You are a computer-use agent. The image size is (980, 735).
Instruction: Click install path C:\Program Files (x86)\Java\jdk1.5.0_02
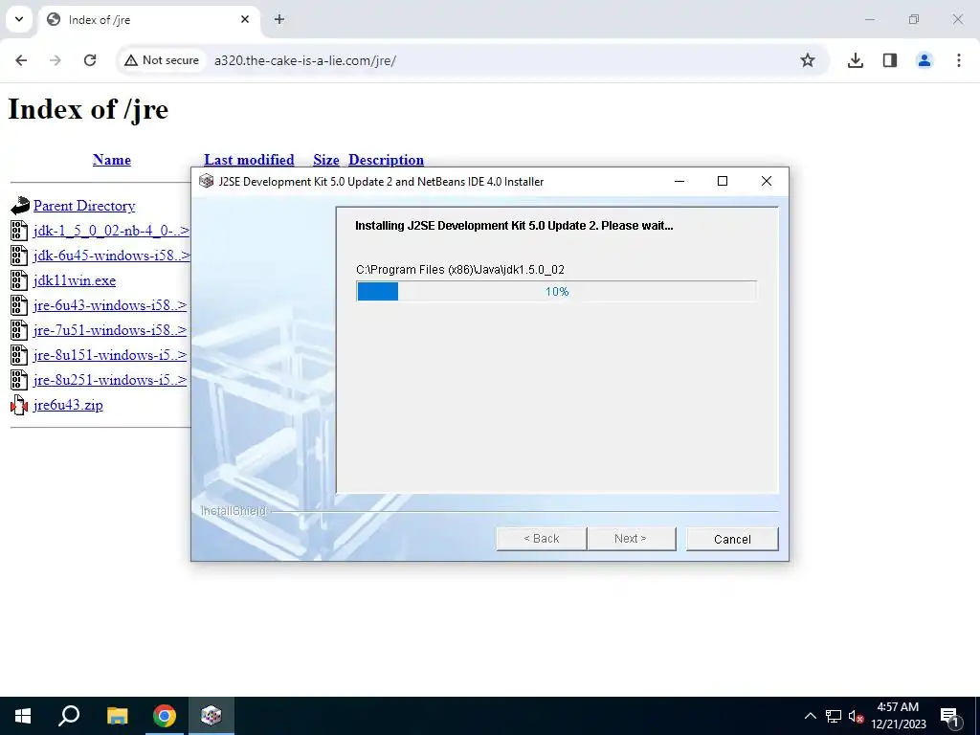(460, 270)
